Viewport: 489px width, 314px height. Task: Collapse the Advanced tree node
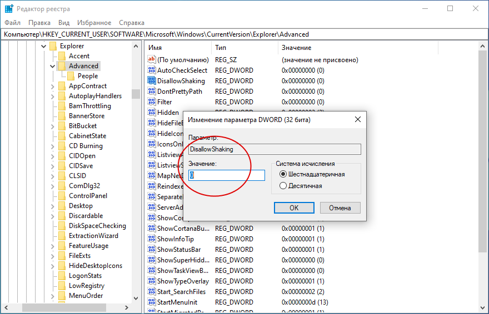[x=52, y=66]
